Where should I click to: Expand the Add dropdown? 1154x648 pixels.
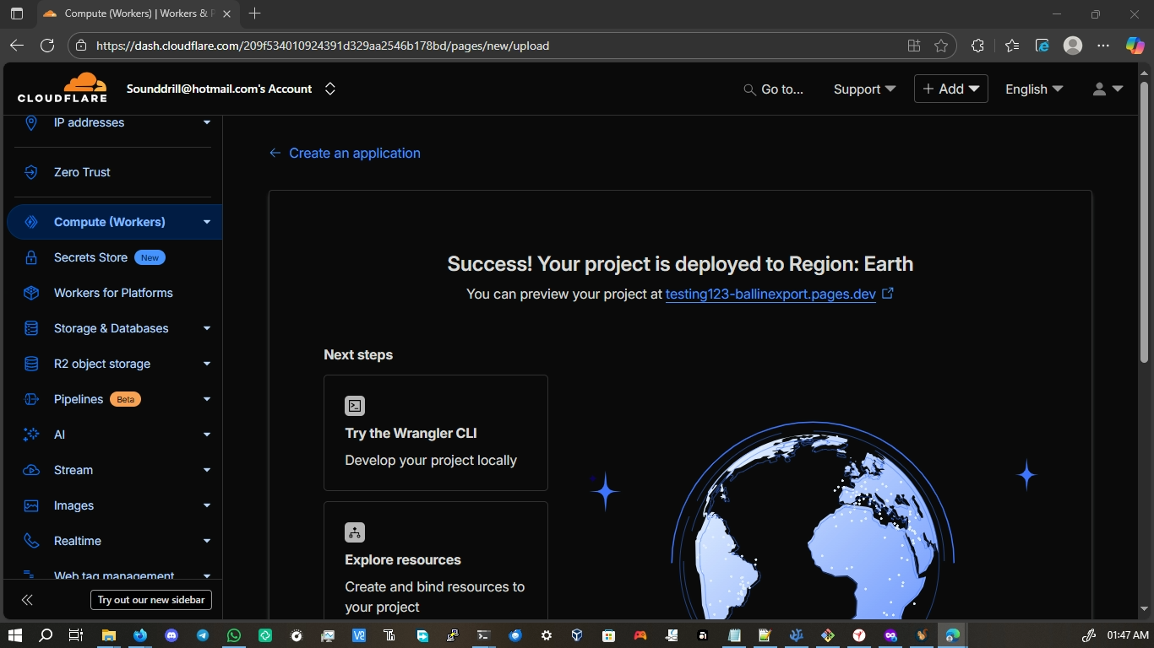950,88
